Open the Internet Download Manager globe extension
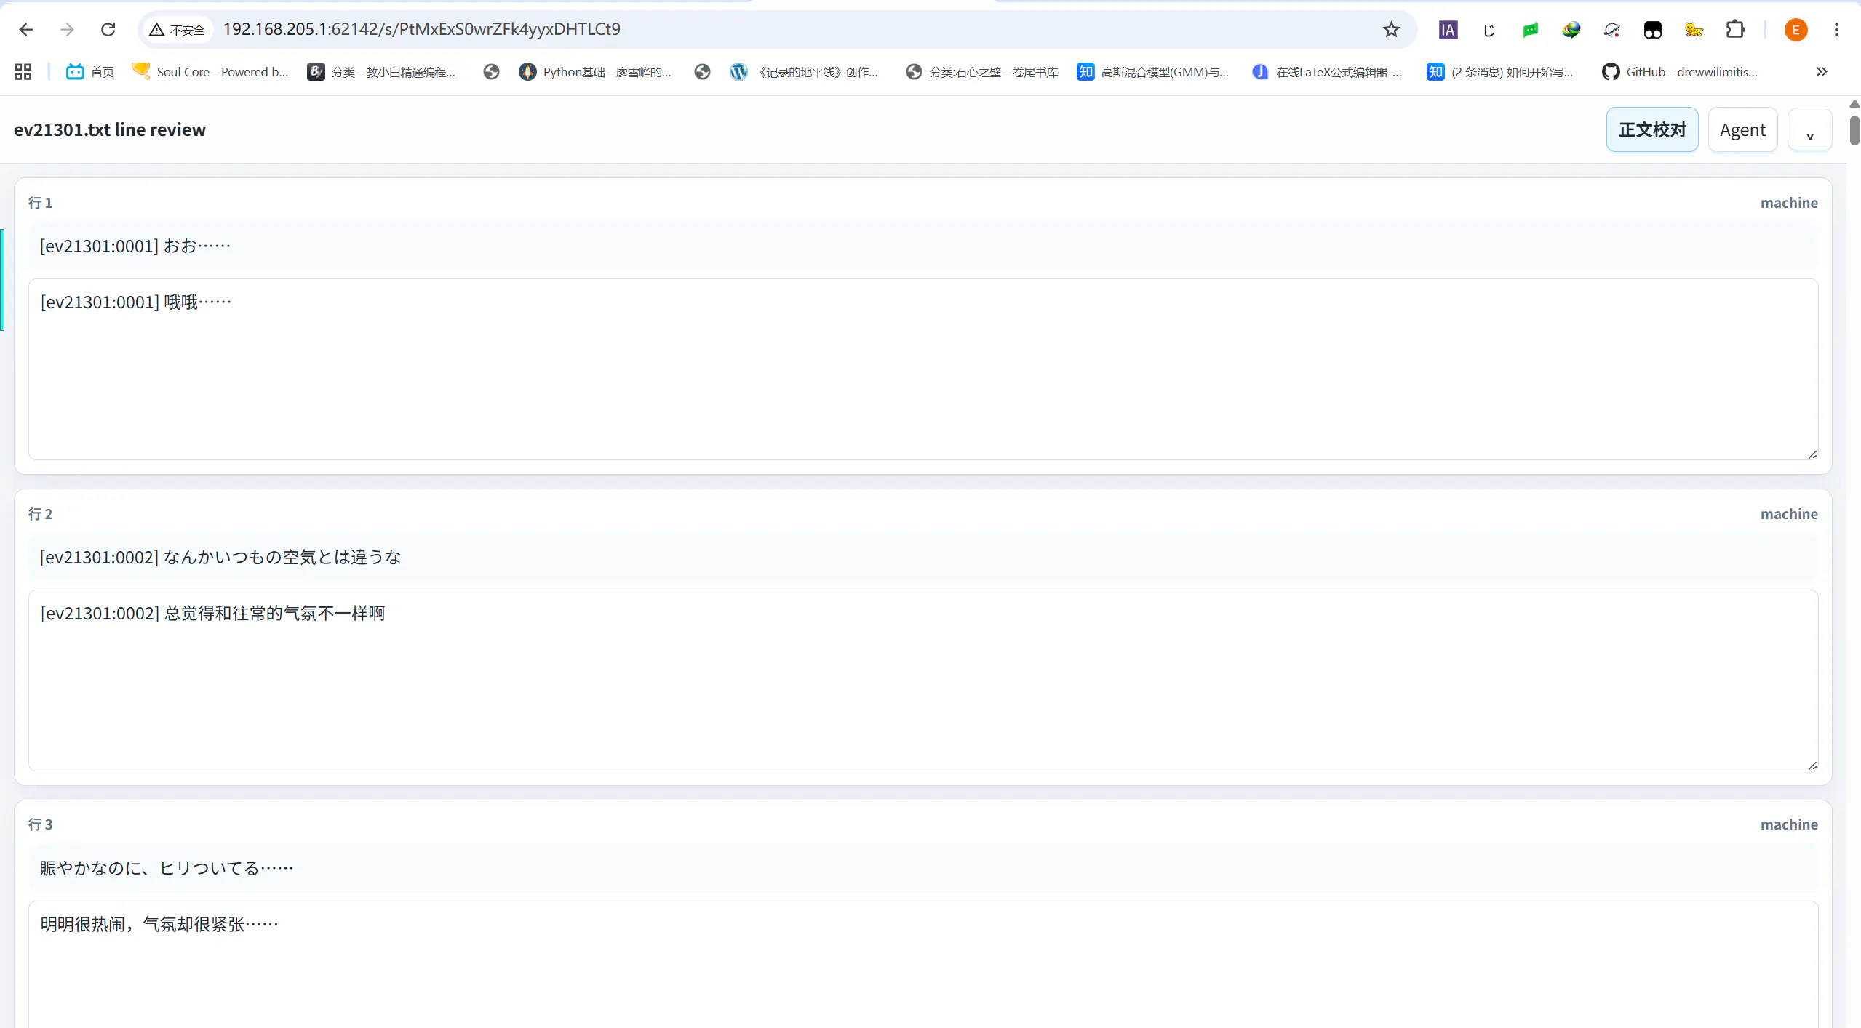Image resolution: width=1861 pixels, height=1028 pixels. (x=1571, y=29)
